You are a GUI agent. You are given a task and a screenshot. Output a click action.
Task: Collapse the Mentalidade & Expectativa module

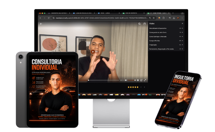[x=182, y=28]
